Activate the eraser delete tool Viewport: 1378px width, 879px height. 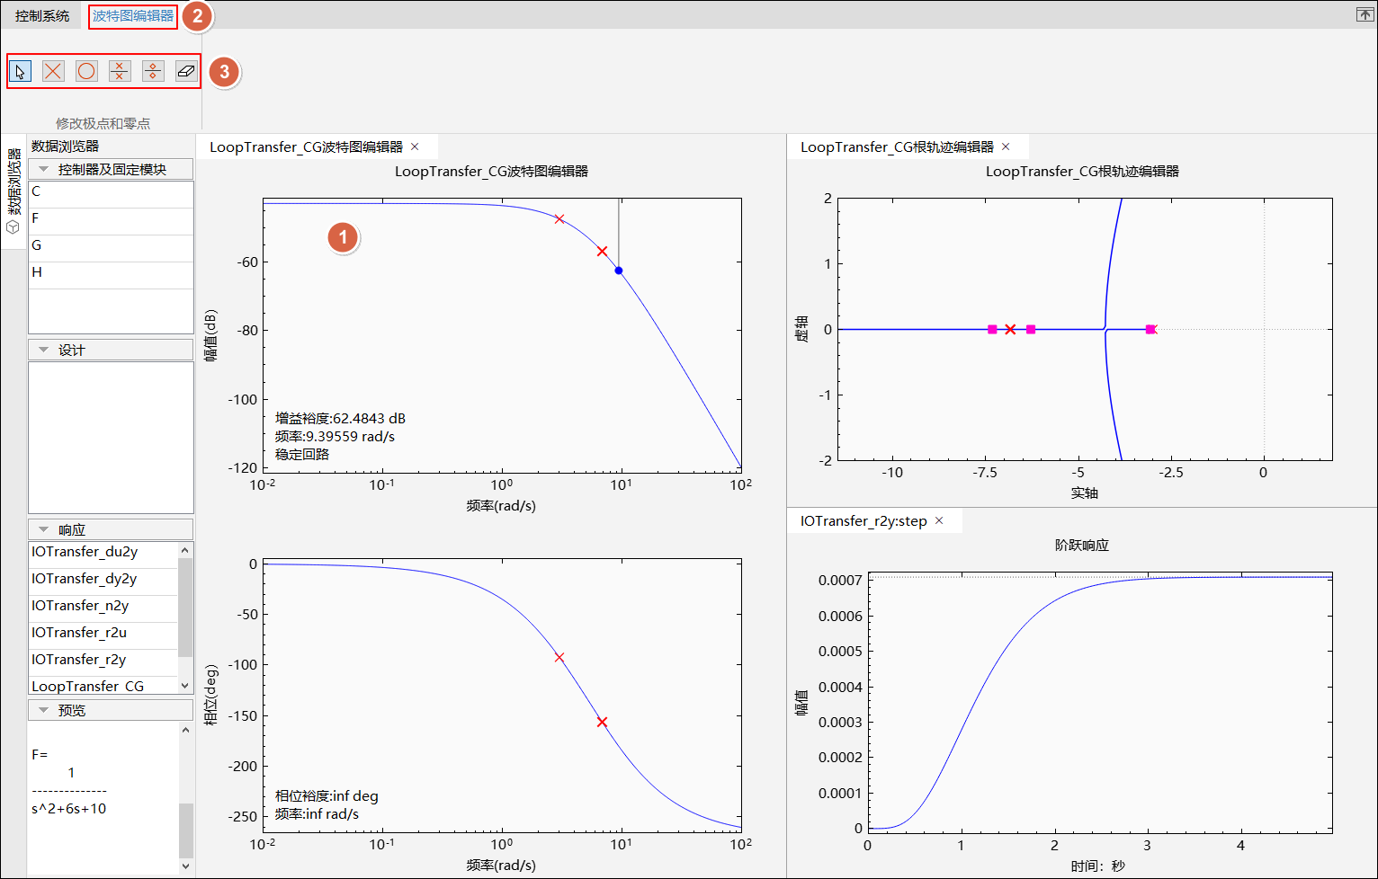pos(186,71)
